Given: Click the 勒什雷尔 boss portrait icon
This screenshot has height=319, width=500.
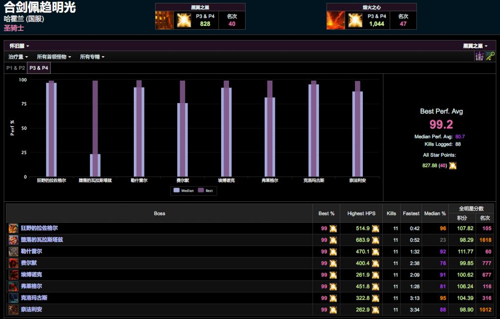Looking at the screenshot, I should pos(13,252).
